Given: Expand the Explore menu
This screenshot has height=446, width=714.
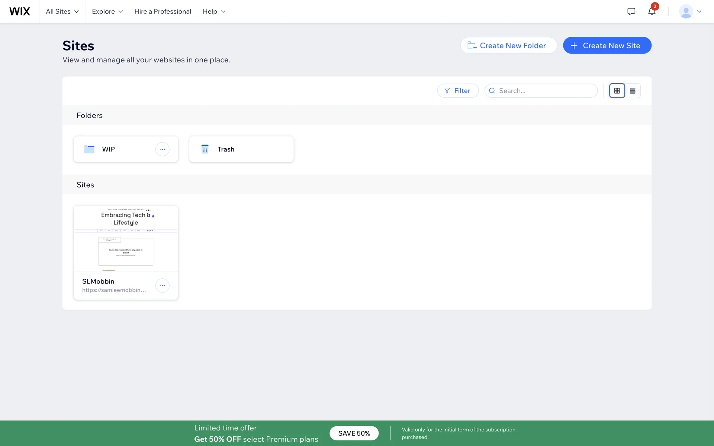Looking at the screenshot, I should pos(107,12).
